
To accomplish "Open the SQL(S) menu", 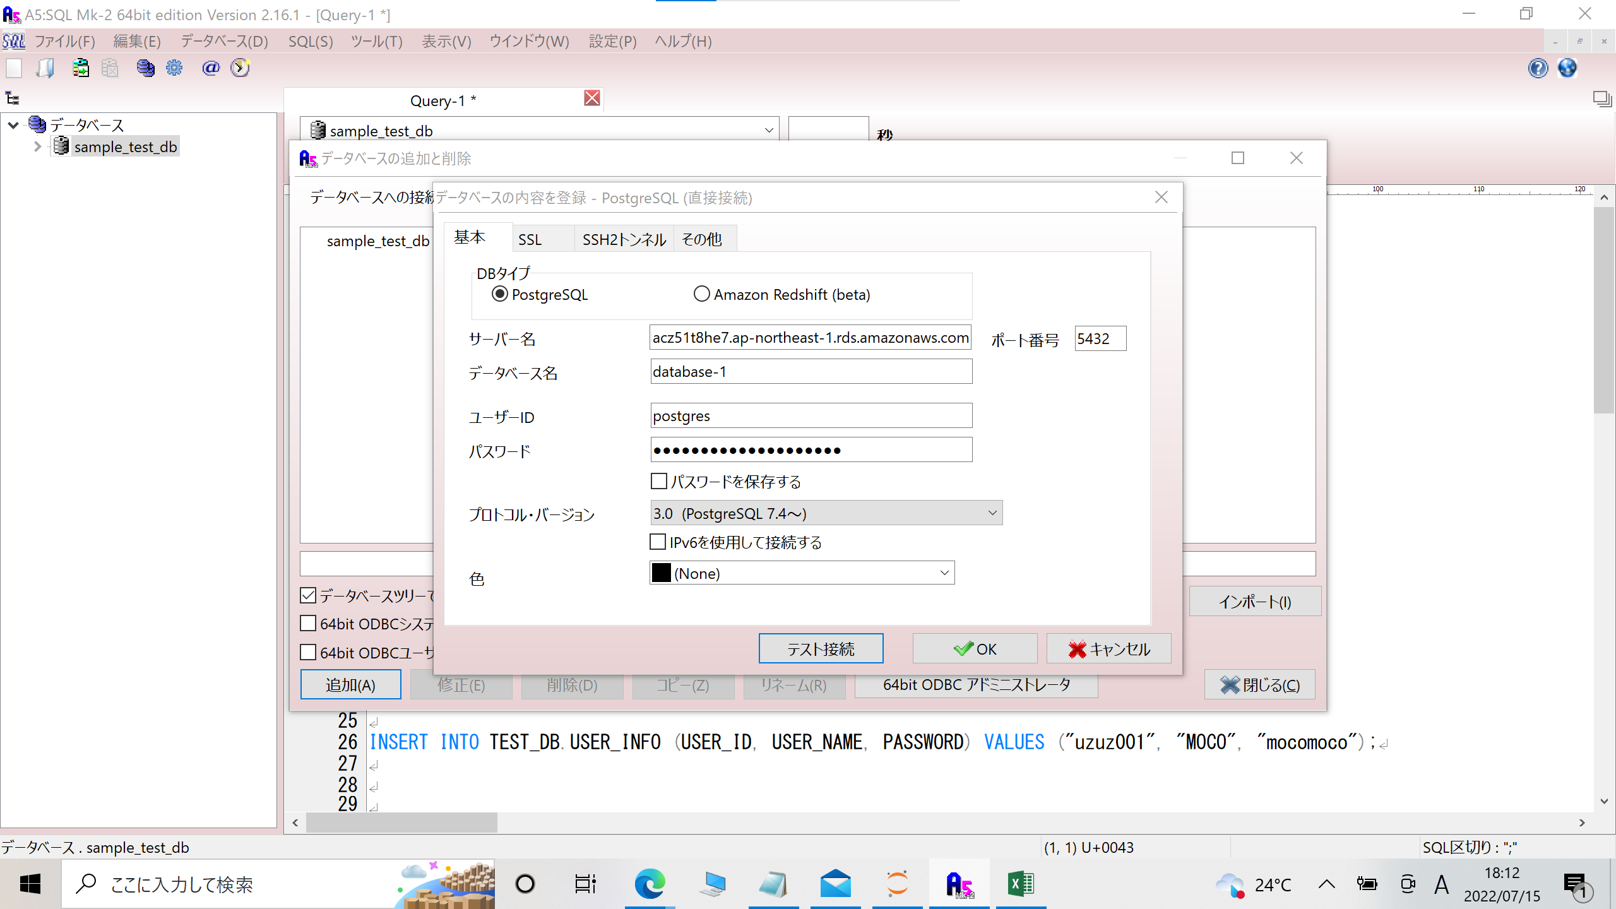I will (310, 41).
